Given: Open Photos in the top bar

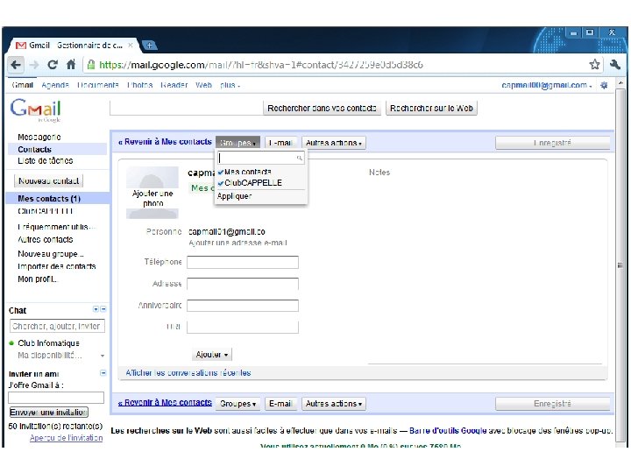Looking at the screenshot, I should (139, 85).
